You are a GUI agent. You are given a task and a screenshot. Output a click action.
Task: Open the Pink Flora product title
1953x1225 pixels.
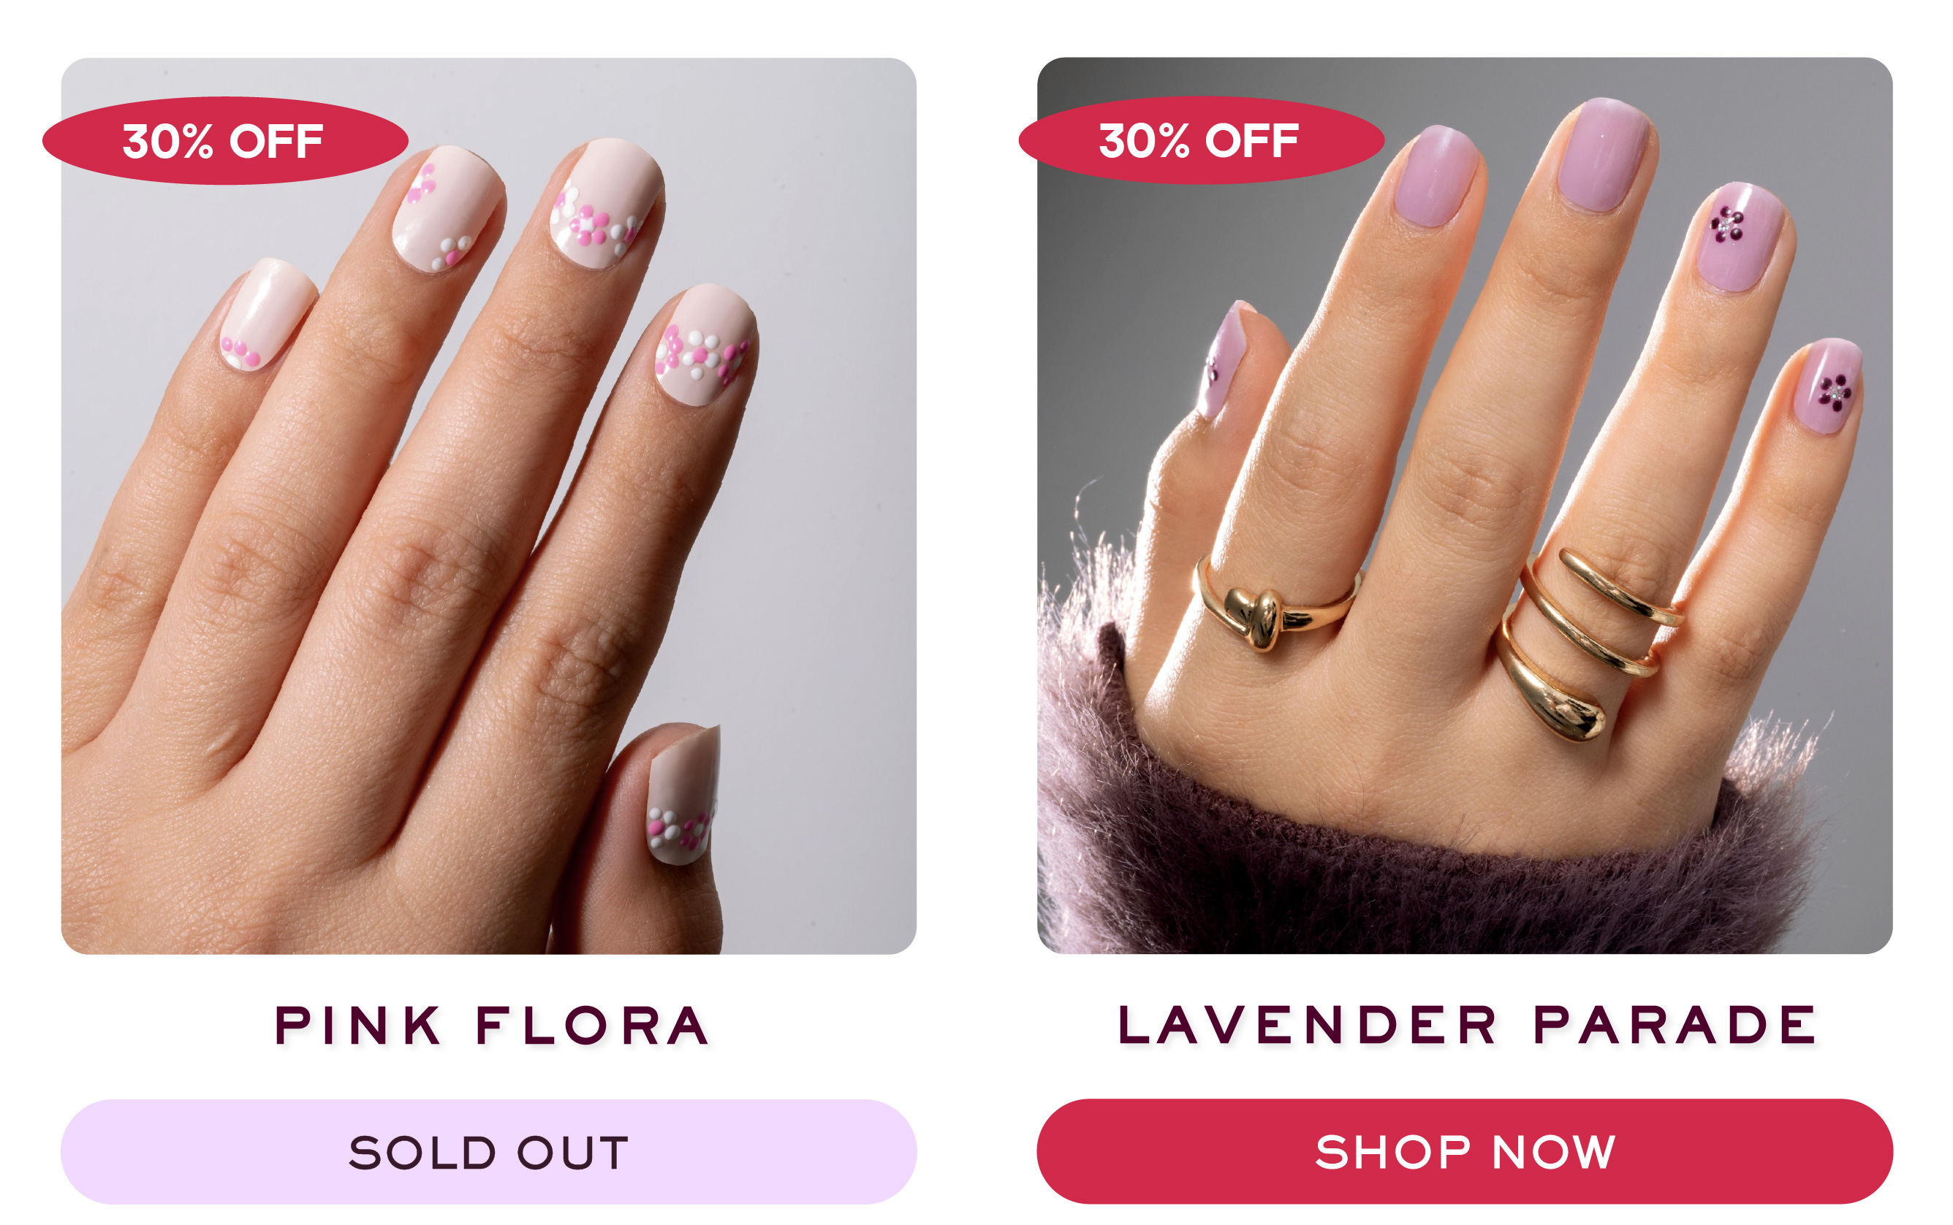(491, 1025)
